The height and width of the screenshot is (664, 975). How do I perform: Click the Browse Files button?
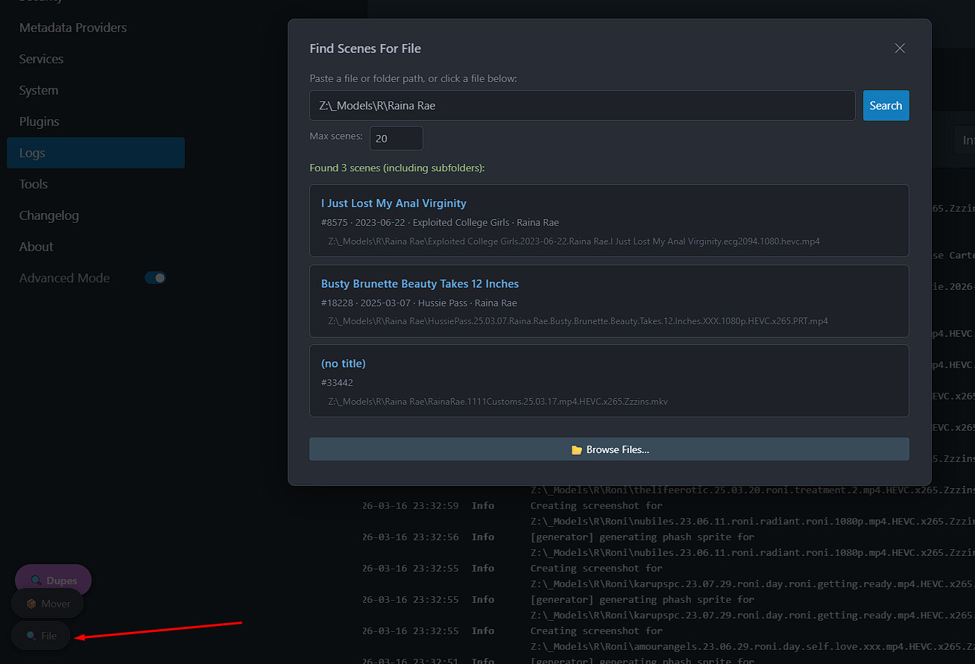[609, 449]
